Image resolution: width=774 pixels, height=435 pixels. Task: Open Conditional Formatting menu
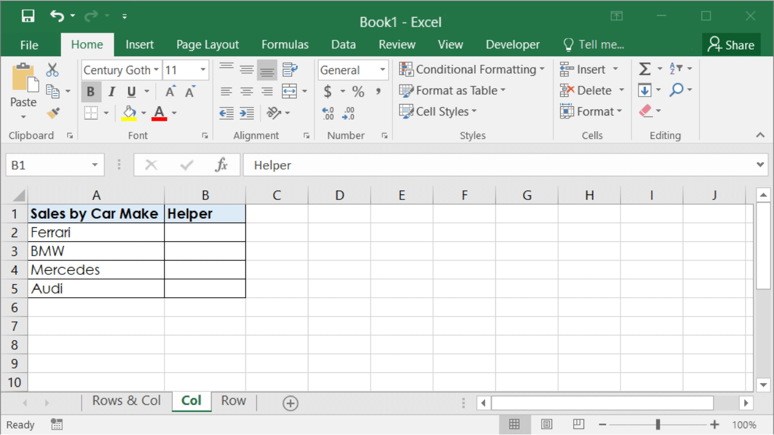[x=472, y=69]
